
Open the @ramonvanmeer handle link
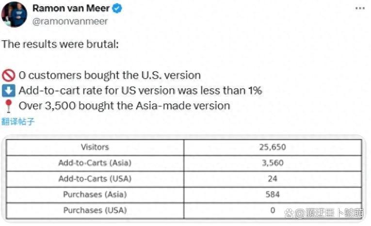(x=70, y=21)
